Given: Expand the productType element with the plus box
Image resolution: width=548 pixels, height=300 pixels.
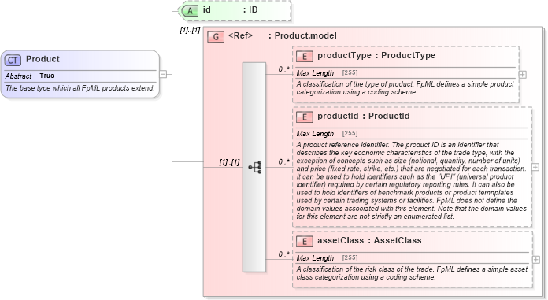Looking at the screenshot, I should (x=523, y=75).
